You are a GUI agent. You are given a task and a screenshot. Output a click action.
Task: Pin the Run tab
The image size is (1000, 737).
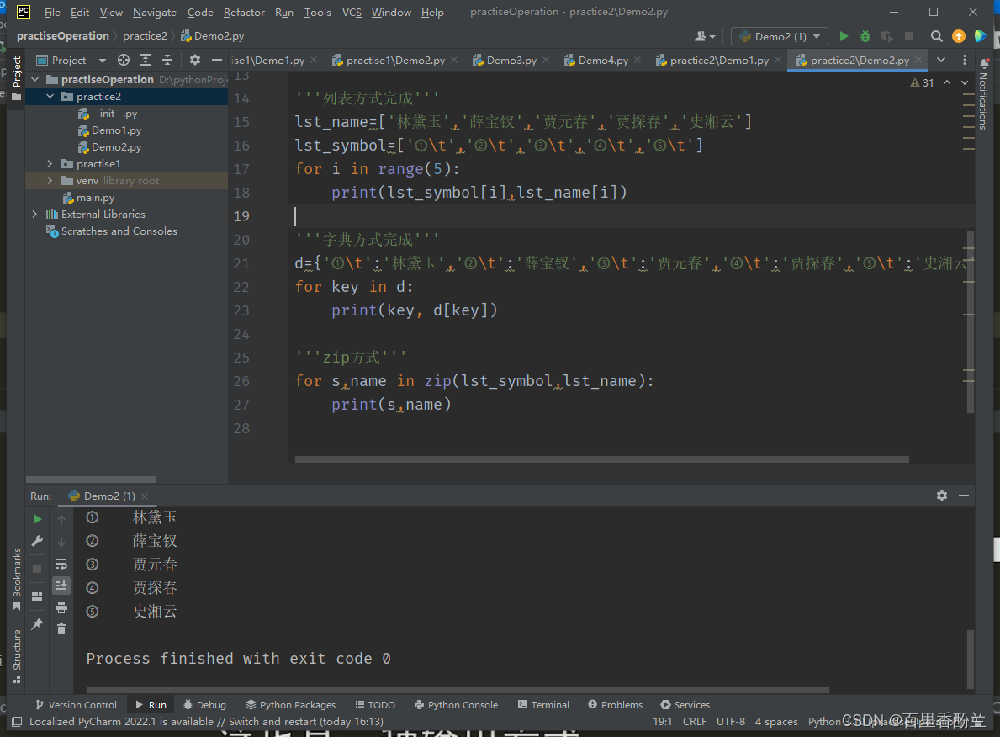click(37, 624)
